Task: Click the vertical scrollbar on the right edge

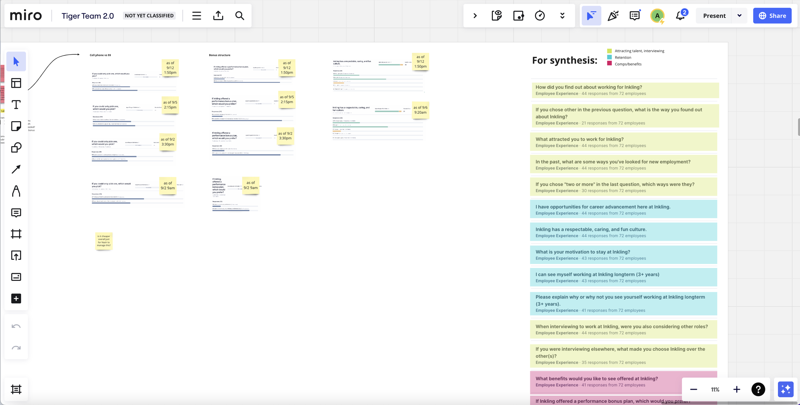Action: (799, 127)
